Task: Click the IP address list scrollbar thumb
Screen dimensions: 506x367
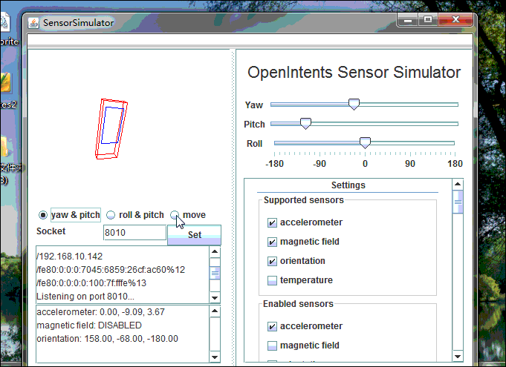Action: [215, 274]
